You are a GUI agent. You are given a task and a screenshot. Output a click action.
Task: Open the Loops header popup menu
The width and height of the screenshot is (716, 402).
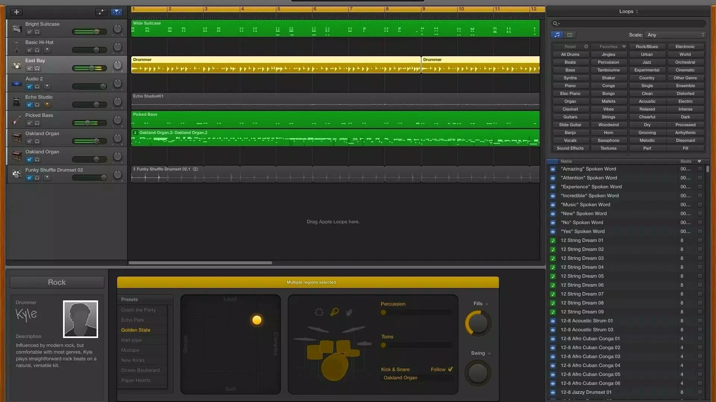coord(628,12)
